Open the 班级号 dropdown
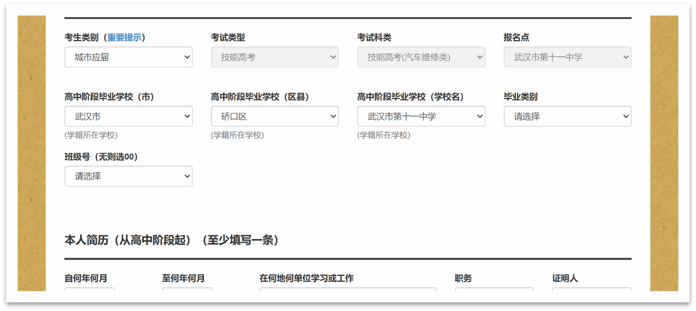Image resolution: width=696 pixels, height=311 pixels. (128, 176)
